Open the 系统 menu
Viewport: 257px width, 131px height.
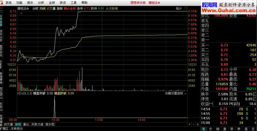(9, 3)
